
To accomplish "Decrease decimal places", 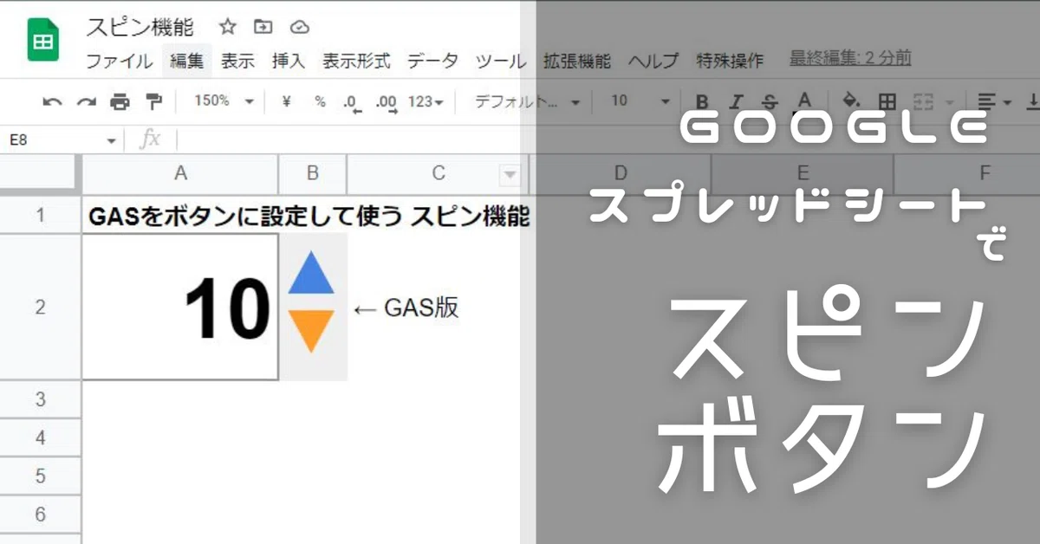I will click(351, 102).
